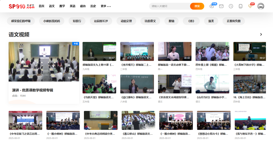Play the 43:02 非连续文本 thumbnail
273x145 pixels.
pos(175,84)
